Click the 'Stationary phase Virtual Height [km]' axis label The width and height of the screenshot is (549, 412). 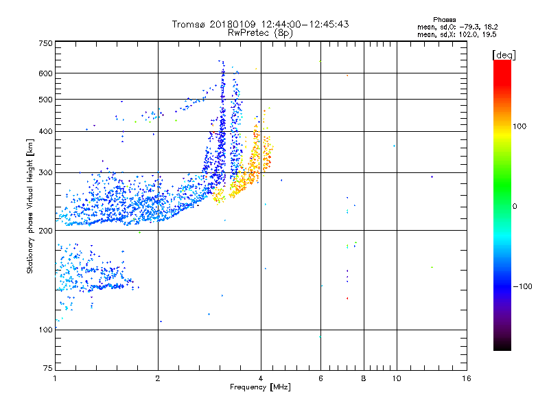[30, 206]
